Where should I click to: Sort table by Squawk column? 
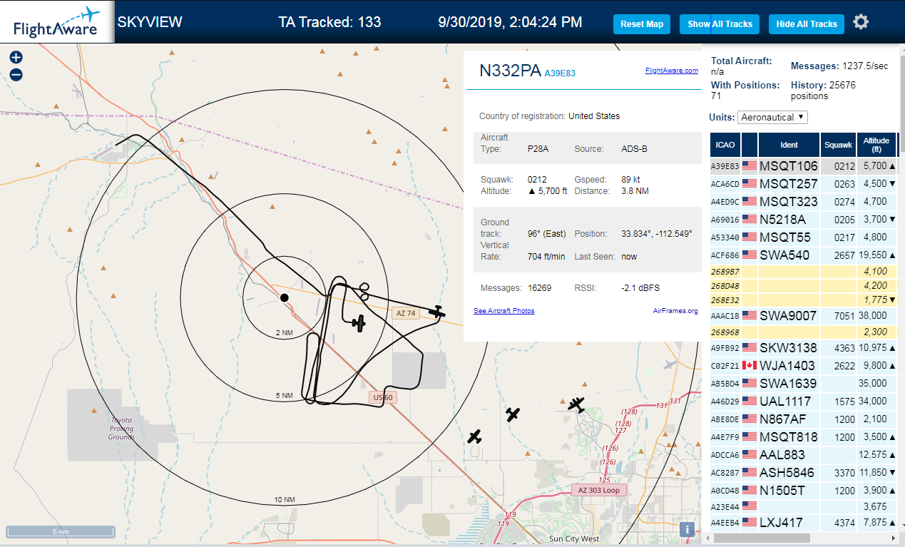tap(838, 145)
